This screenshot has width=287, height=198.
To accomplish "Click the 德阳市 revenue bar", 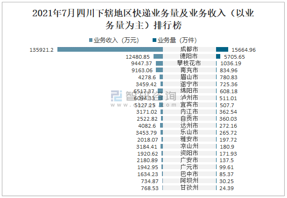I will coord(158,56).
